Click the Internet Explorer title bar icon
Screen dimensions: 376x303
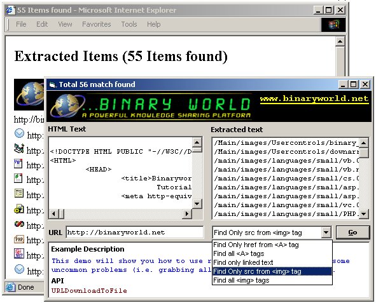(10, 10)
